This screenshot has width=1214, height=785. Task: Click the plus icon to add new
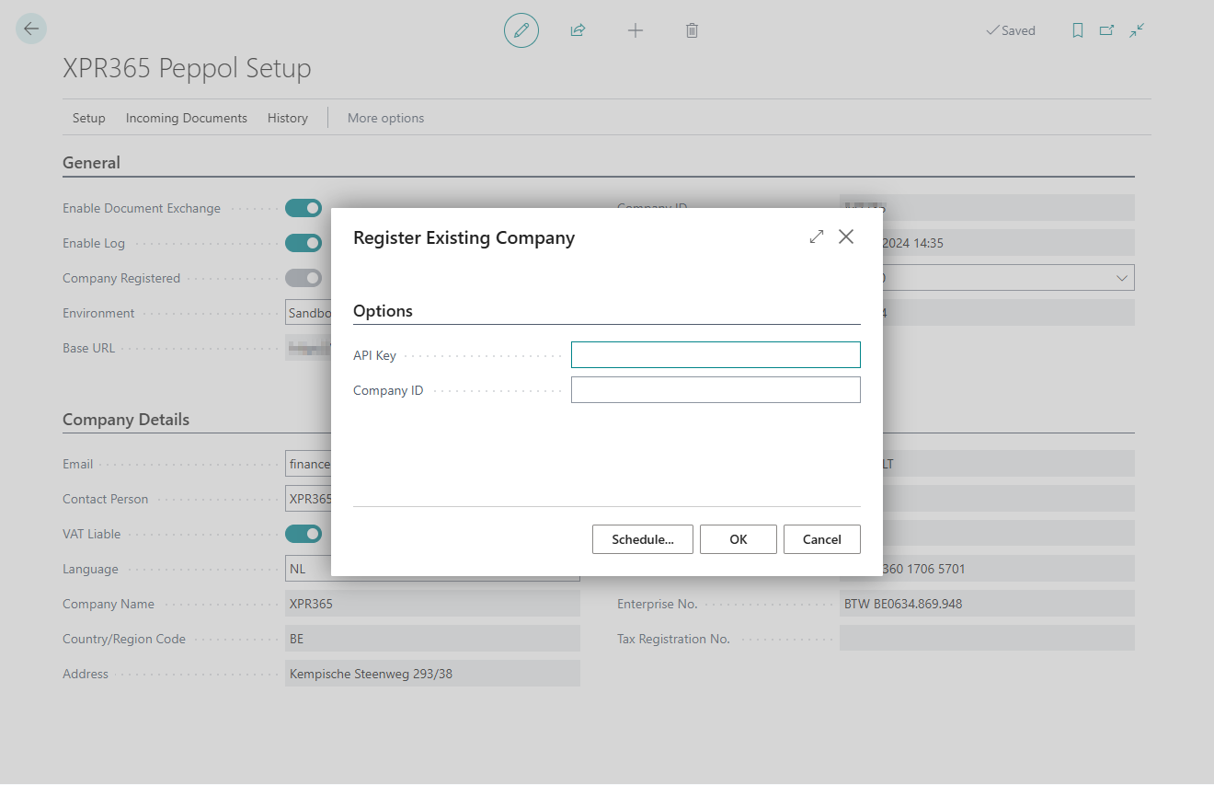pos(636,30)
